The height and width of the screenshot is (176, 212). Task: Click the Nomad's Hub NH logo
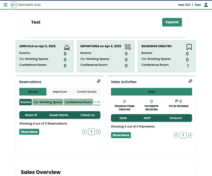(14, 5)
